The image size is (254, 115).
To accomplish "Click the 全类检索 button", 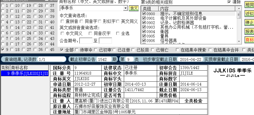I will (193, 101).
